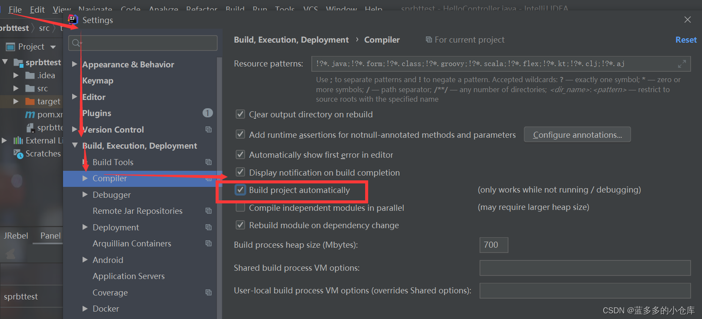Viewport: 702px width, 319px height.
Task: Select Keymap in settings tree
Action: [x=98, y=81]
